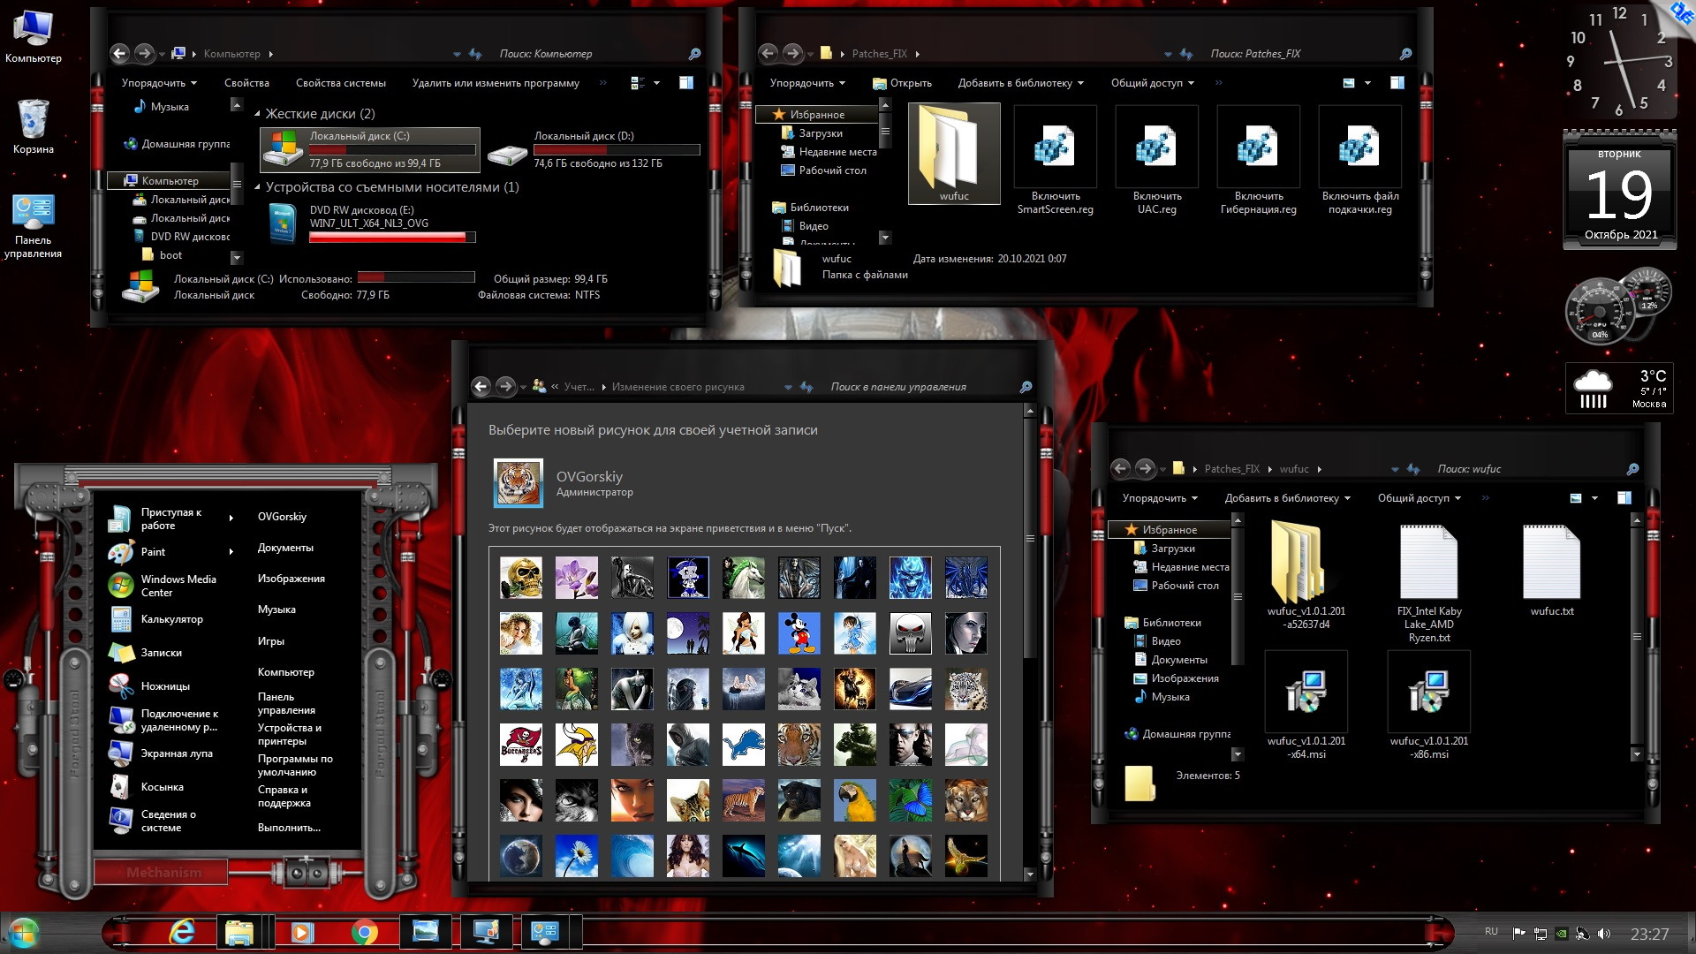Click Удалить или изменить программу

[x=496, y=83]
